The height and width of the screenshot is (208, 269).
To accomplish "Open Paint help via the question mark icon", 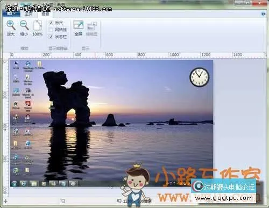I will 263,14.
